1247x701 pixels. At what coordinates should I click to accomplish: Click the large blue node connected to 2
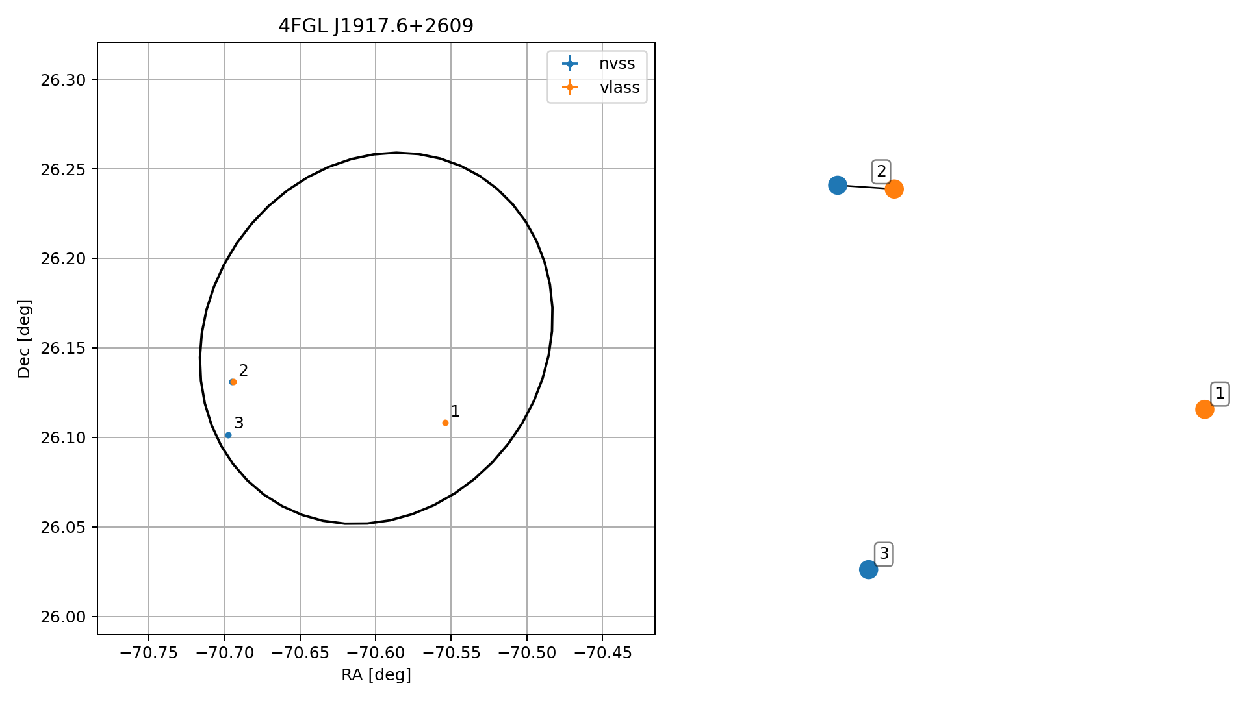[838, 185]
